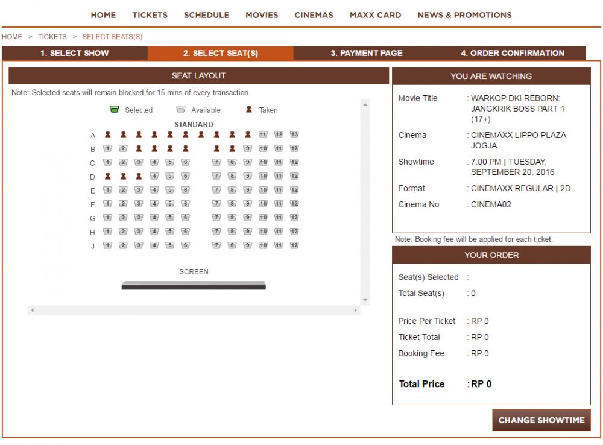Click horizontal scrollbar right arrow
The image size is (603, 445).
pyautogui.click(x=356, y=310)
